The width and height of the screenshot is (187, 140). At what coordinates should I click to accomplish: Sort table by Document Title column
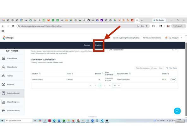coord(130,74)
